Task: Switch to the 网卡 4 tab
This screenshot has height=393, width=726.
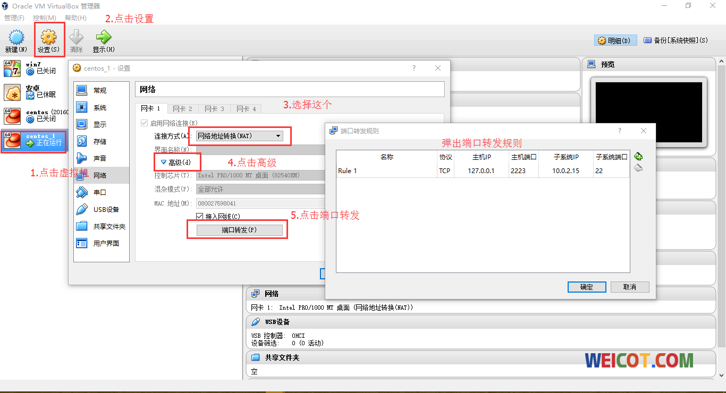Action: [x=246, y=109]
